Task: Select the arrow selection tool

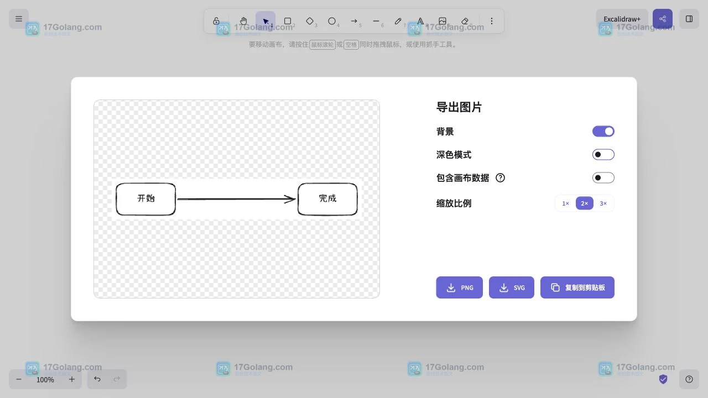Action: pyautogui.click(x=265, y=21)
